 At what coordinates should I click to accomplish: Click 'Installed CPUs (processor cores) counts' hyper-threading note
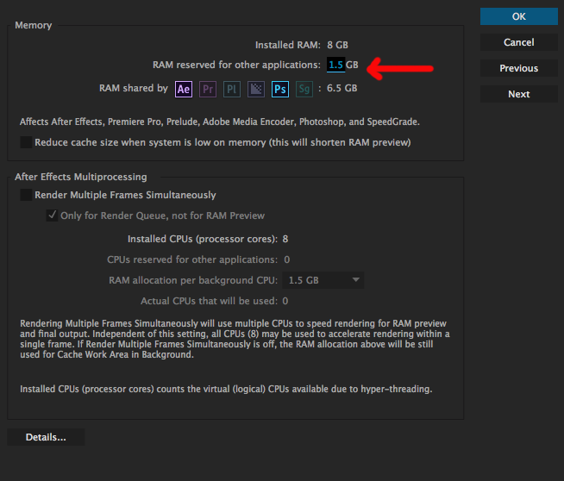pyautogui.click(x=226, y=389)
